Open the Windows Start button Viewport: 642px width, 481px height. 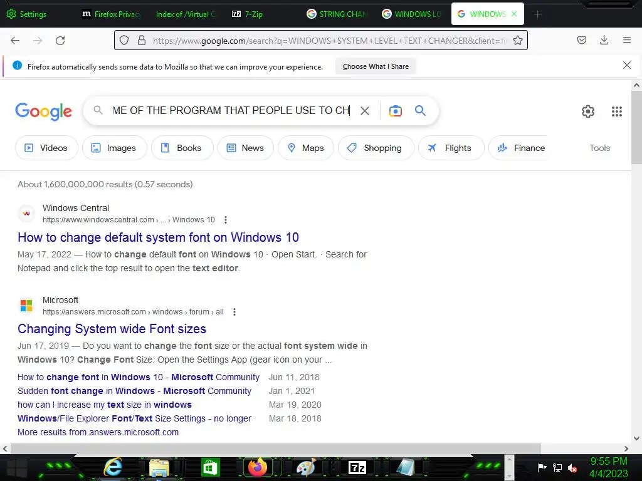(x=16, y=468)
